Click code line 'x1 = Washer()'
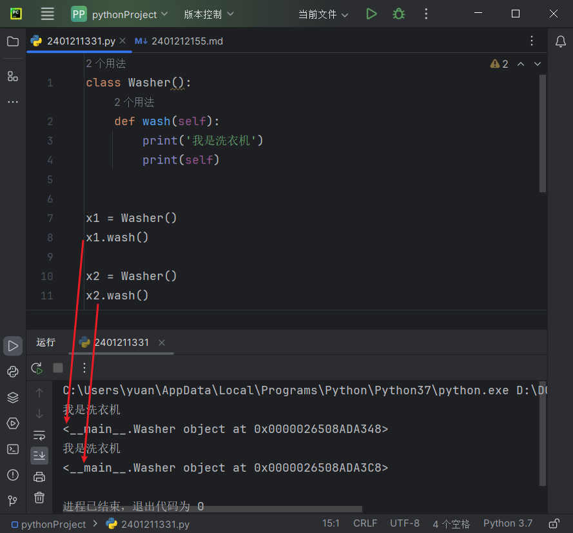The image size is (573, 533). (131, 218)
